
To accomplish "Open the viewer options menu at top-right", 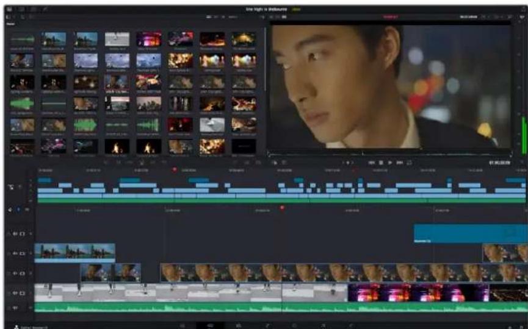I will (x=523, y=16).
